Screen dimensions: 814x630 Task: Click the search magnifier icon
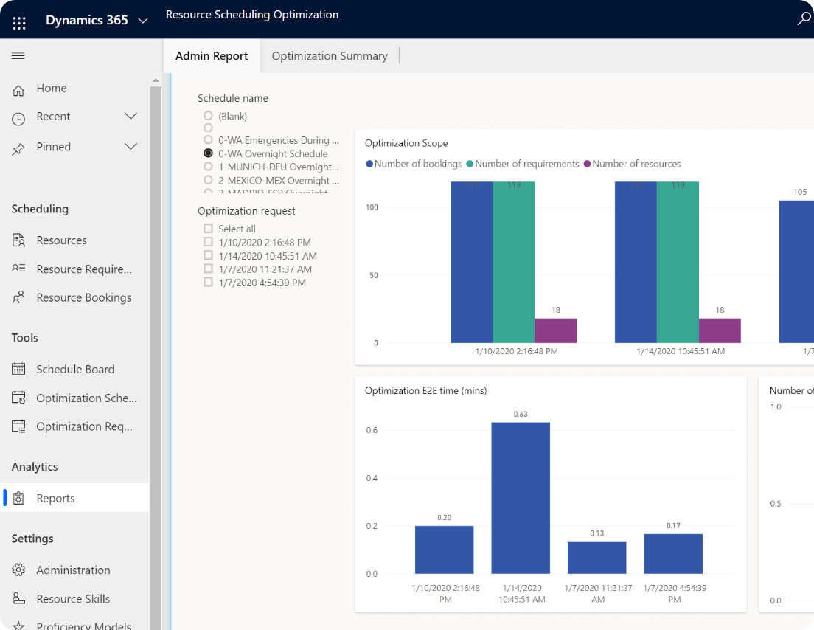(804, 20)
